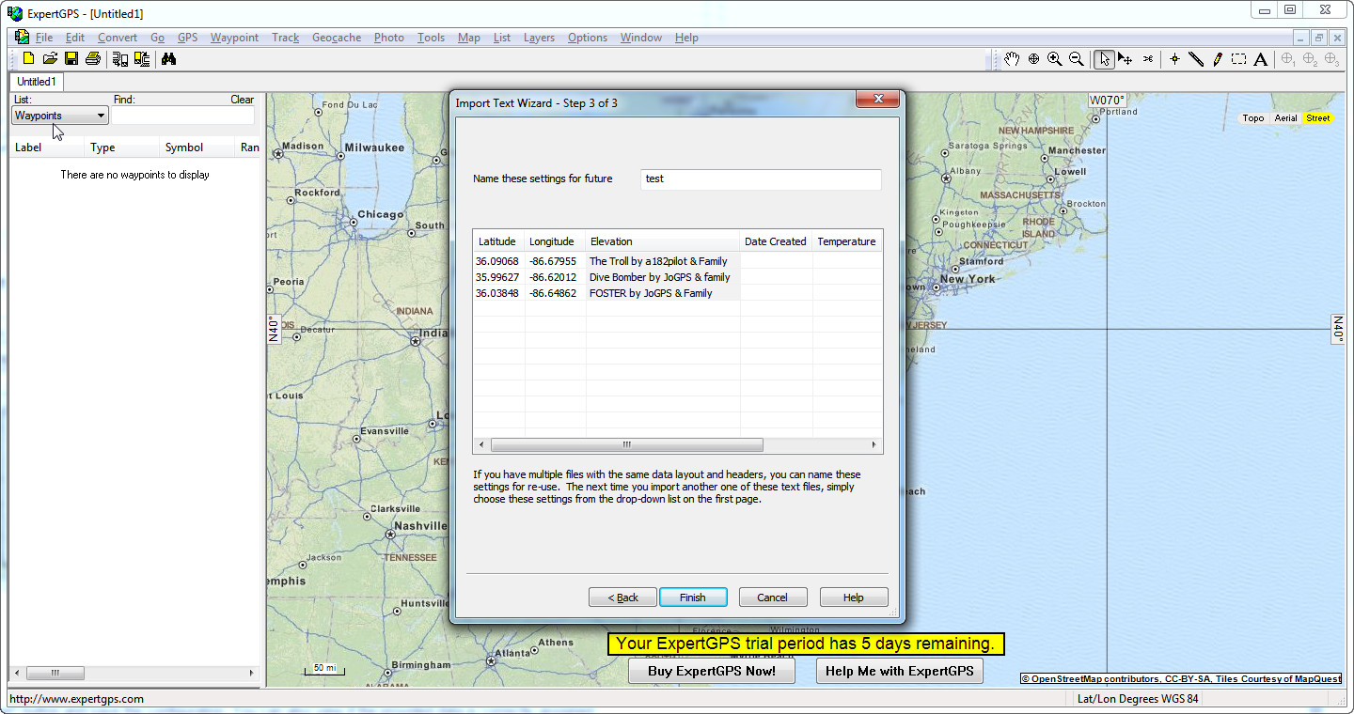Viewport: 1354px width, 714px height.
Task: Click the Back button in wizard
Action: pos(622,598)
